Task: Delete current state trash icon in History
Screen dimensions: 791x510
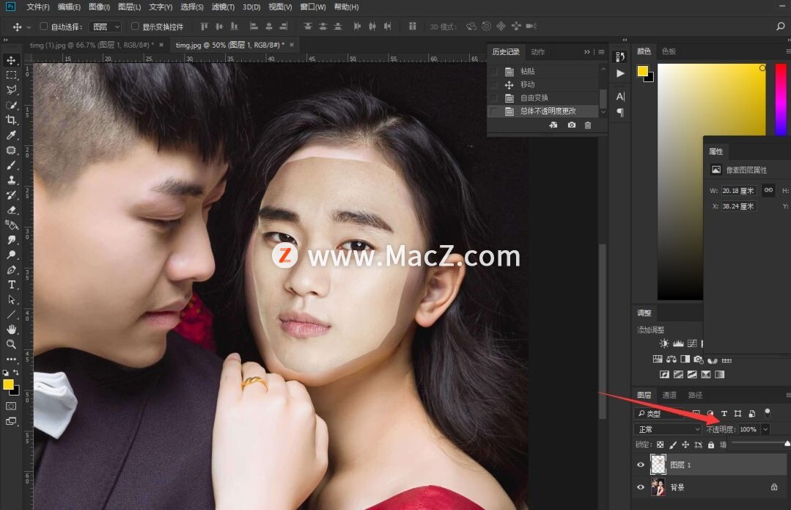Action: (x=588, y=125)
